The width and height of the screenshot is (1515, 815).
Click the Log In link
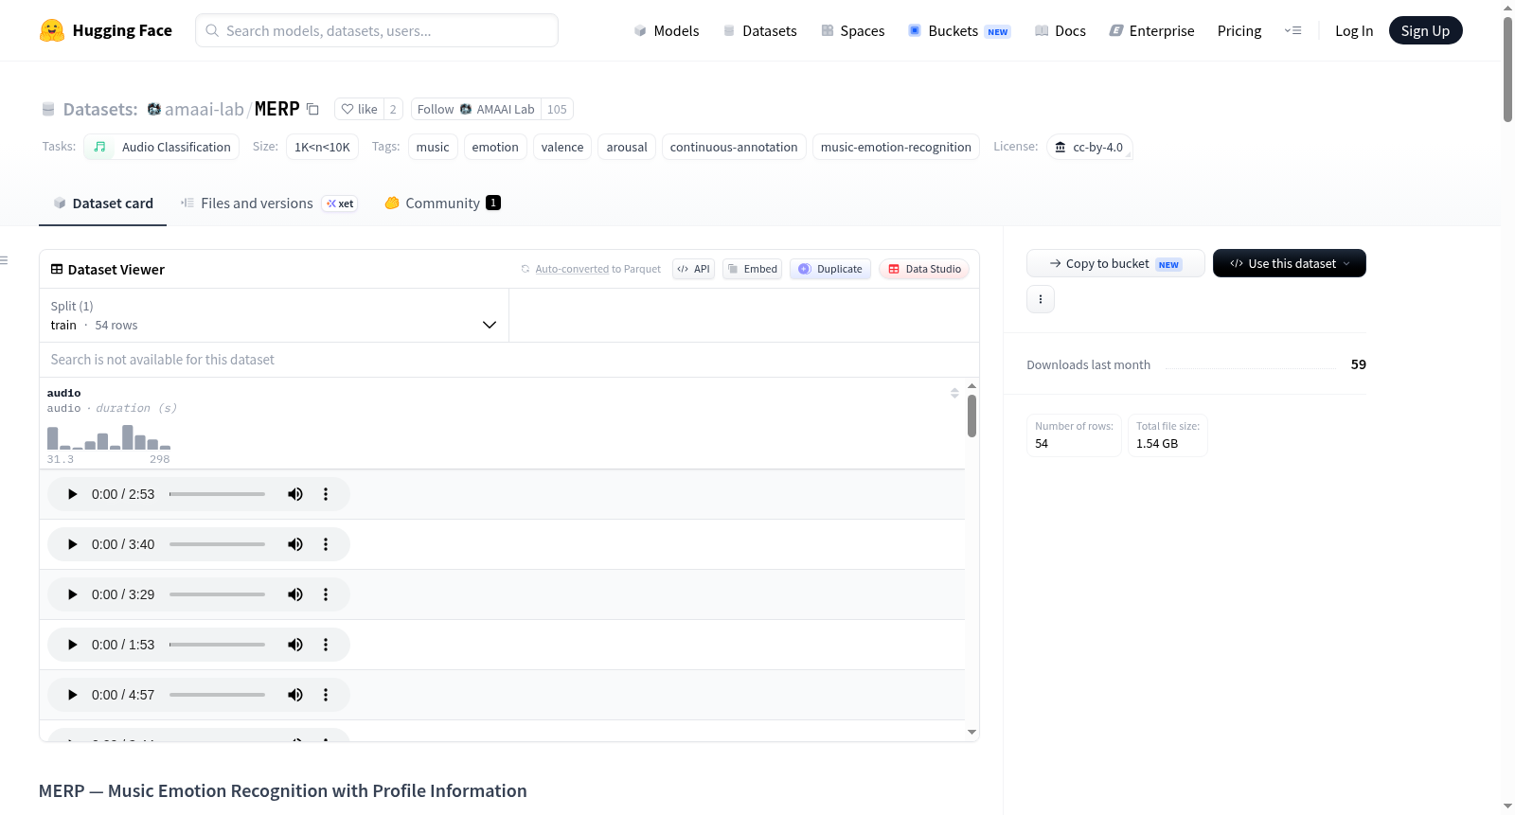coord(1354,30)
